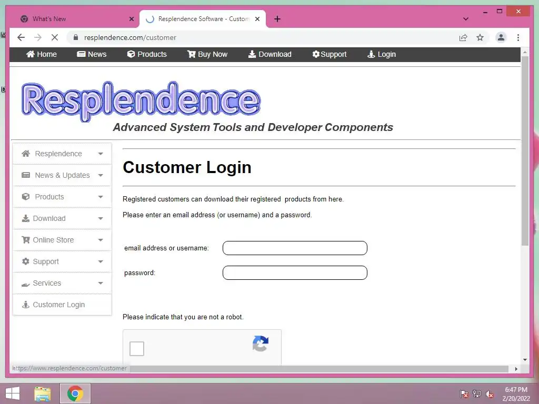Close the Resplendence Software tab
The height and width of the screenshot is (404, 539).
tap(257, 19)
